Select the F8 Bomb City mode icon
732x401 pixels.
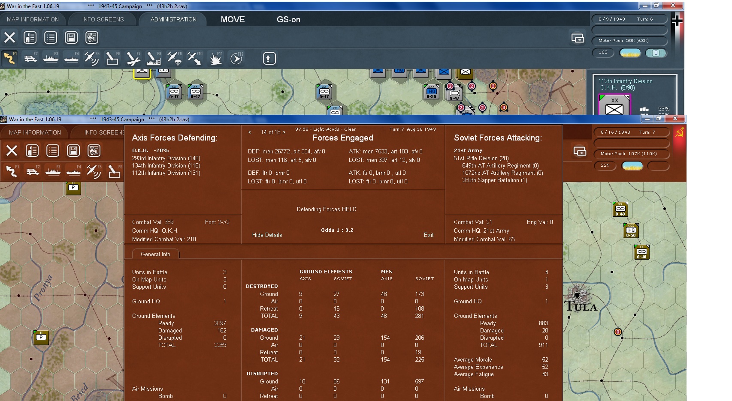coord(154,58)
